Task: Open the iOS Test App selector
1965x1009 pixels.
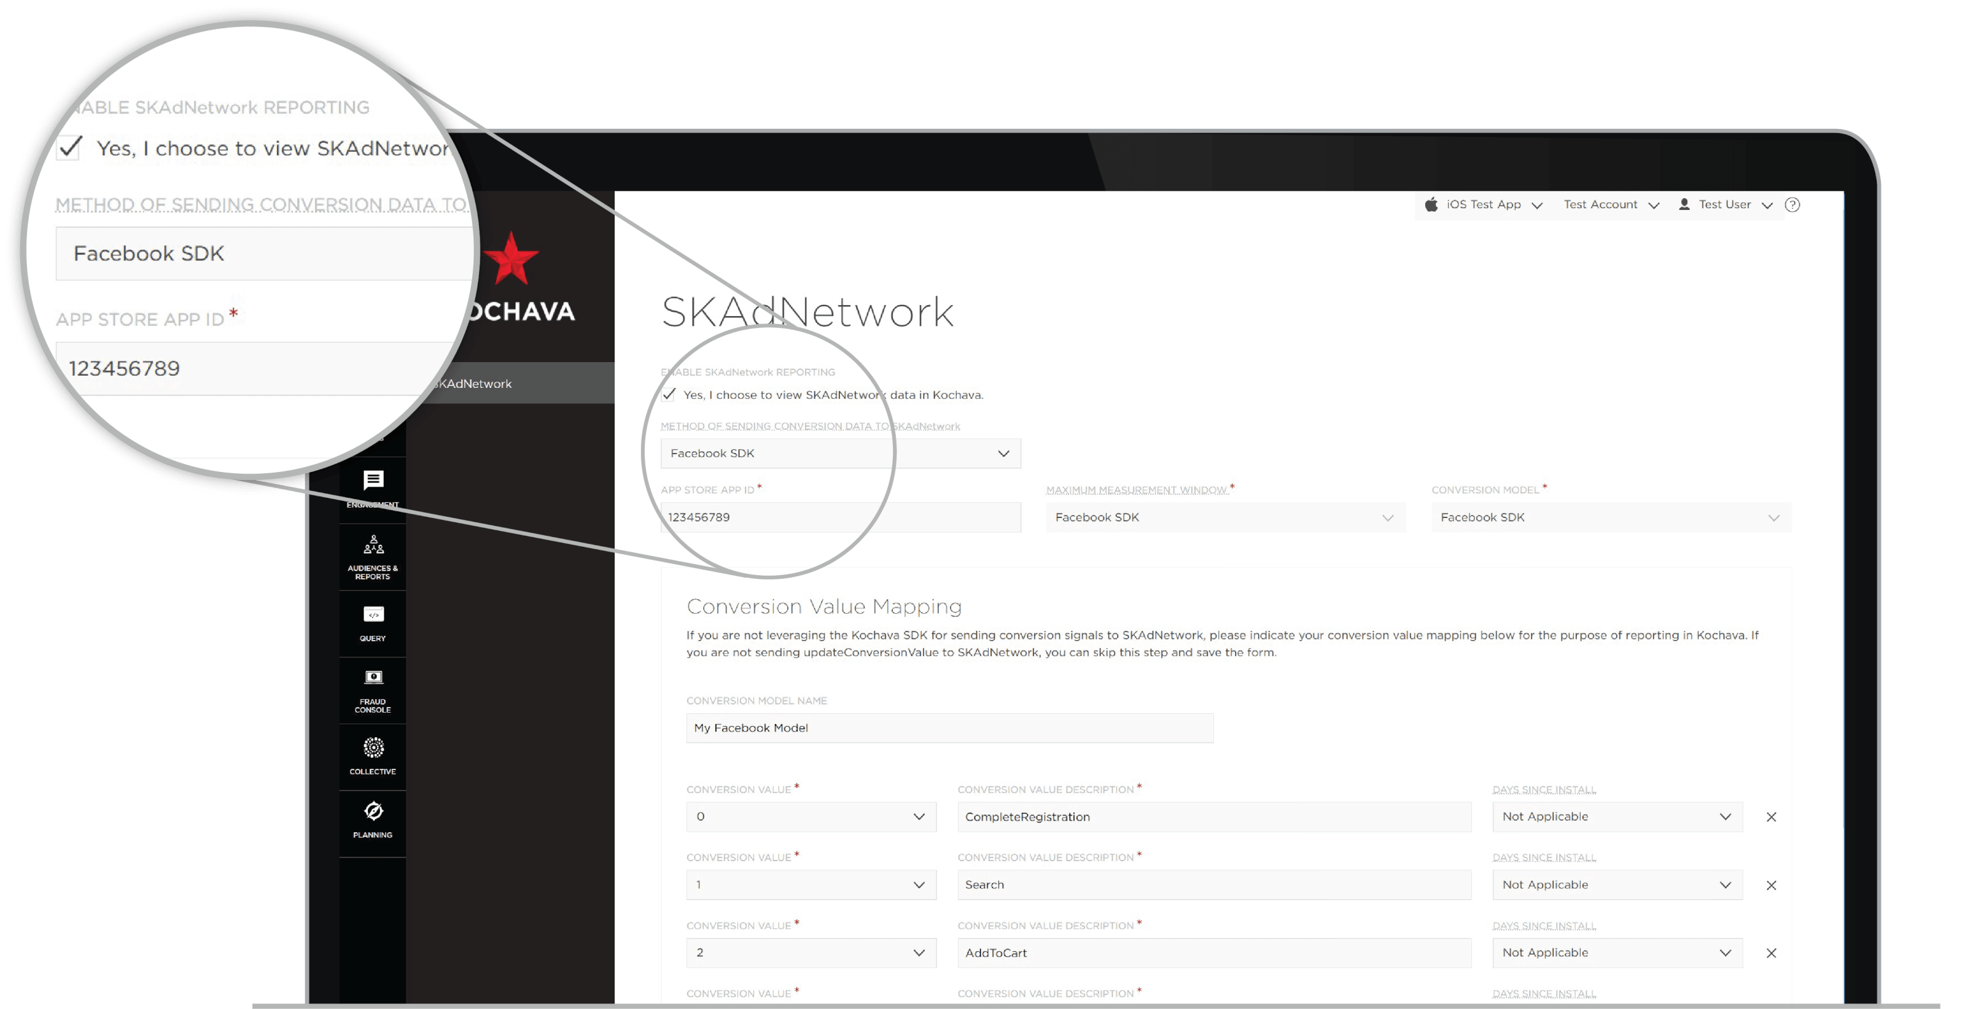Action: (x=1484, y=204)
